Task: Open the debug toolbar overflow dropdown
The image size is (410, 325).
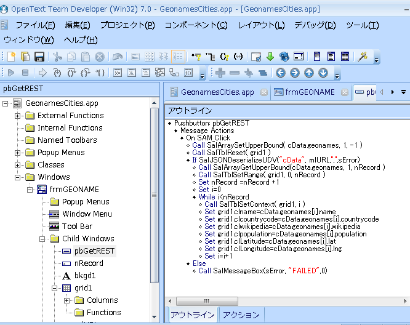Action: tap(202, 76)
